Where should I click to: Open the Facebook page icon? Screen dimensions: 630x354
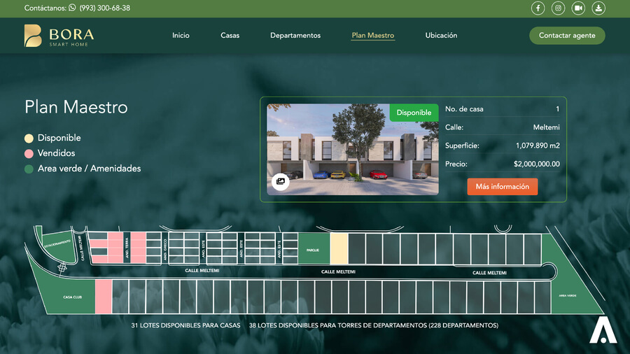tap(538, 8)
